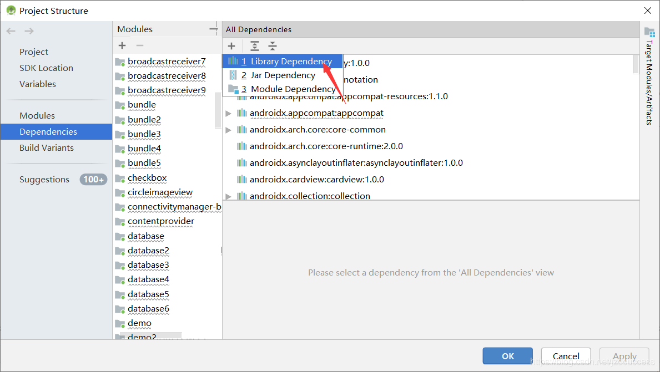Image resolution: width=660 pixels, height=372 pixels.
Task: Open the Modules section in sidebar
Action: pos(37,115)
